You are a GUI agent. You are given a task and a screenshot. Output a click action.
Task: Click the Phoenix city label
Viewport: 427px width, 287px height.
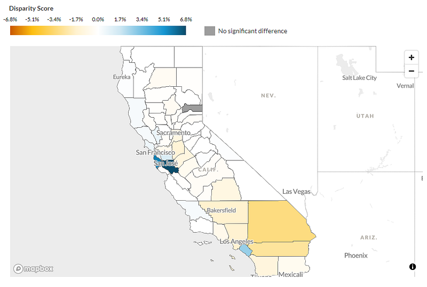pyautogui.click(x=355, y=256)
